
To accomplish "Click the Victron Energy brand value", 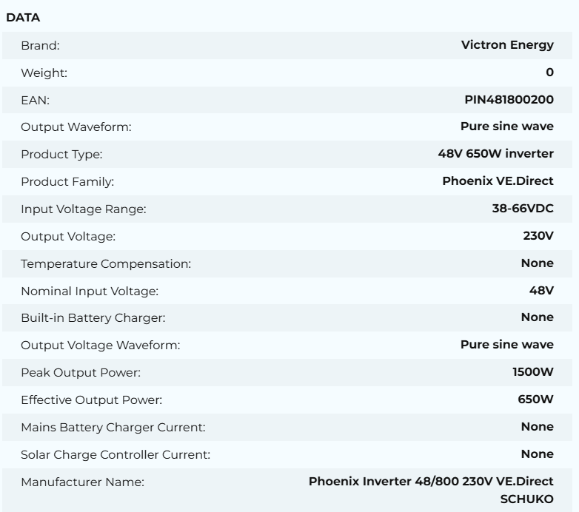I will pos(506,45).
